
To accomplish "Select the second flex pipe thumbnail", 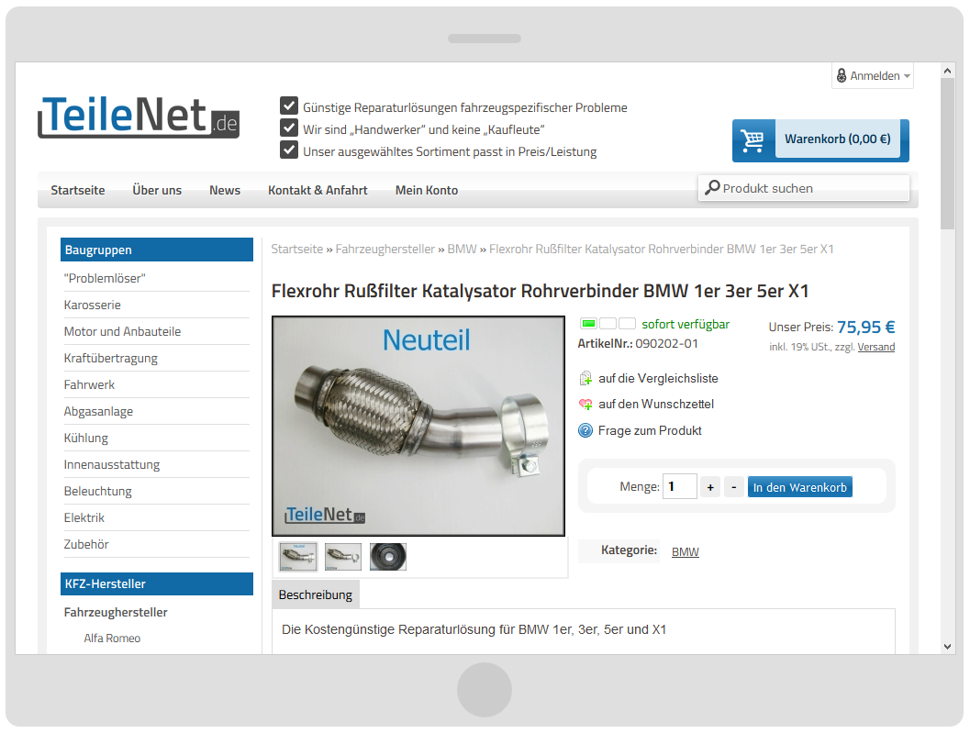I will (x=342, y=557).
